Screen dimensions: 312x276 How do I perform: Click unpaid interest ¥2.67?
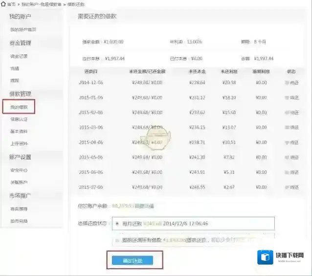point(229,187)
